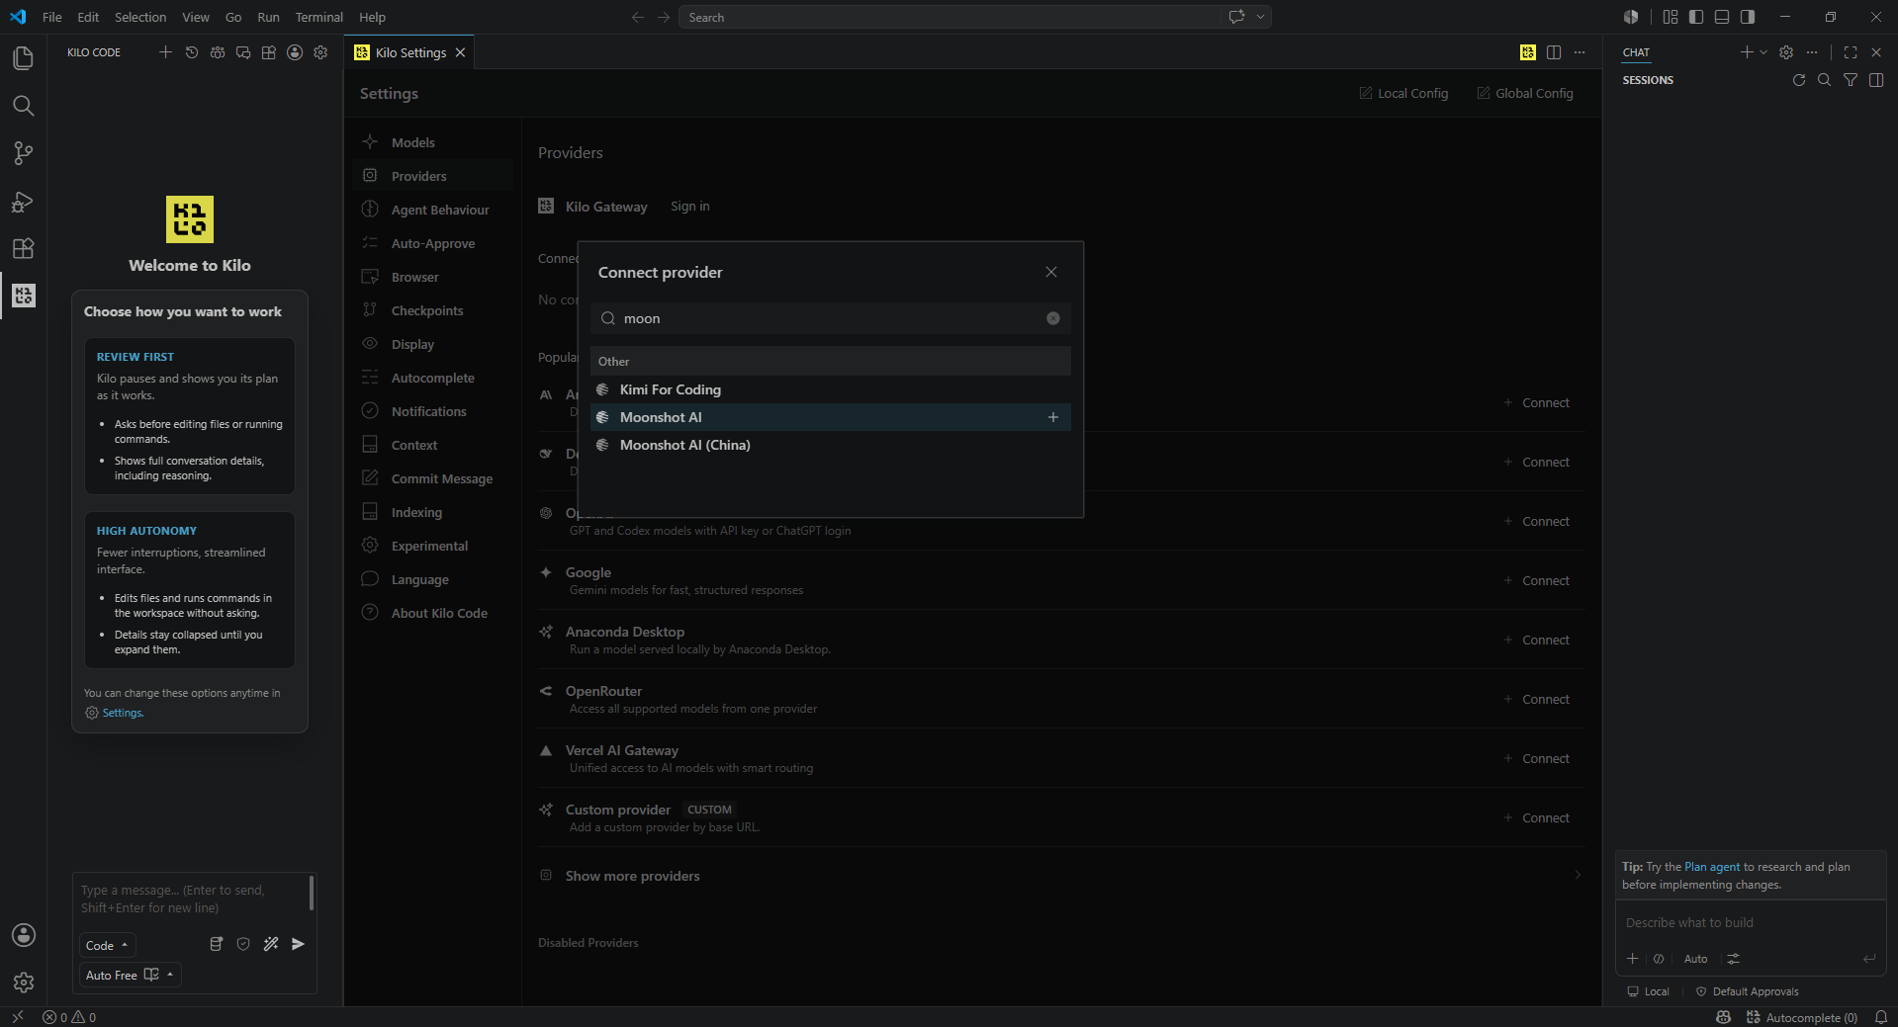Toggle the Sessions side-by-side layout
Screen dimensions: 1898x1027
[x=1876, y=80]
